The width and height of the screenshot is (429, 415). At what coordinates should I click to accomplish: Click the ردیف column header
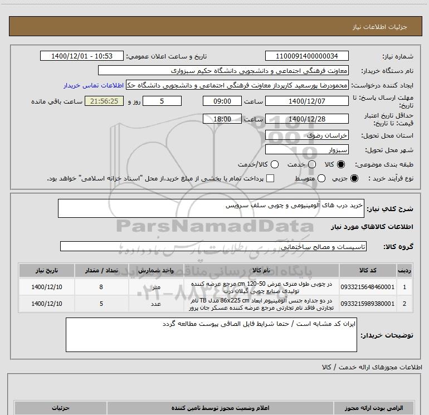[x=404, y=271]
